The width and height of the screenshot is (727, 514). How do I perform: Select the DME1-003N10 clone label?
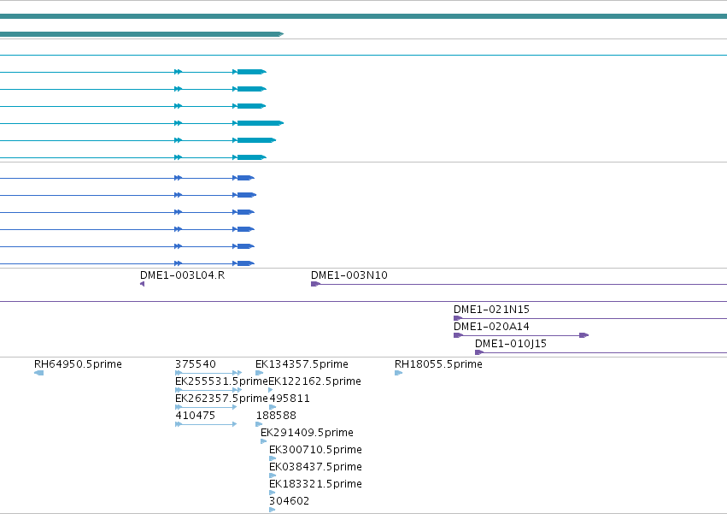pos(349,275)
